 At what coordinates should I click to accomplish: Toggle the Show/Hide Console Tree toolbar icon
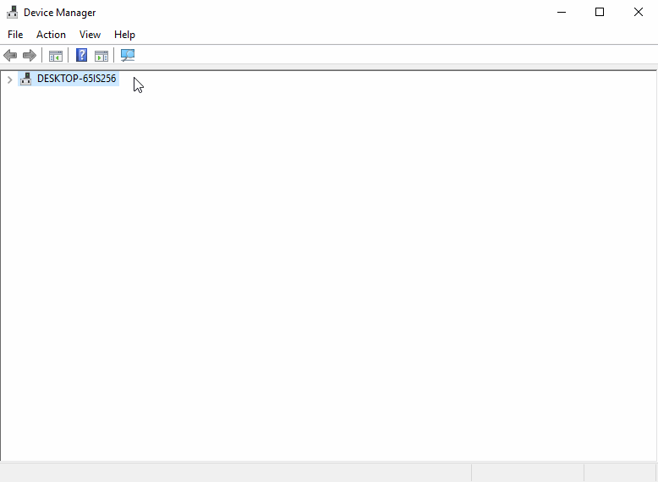point(55,56)
